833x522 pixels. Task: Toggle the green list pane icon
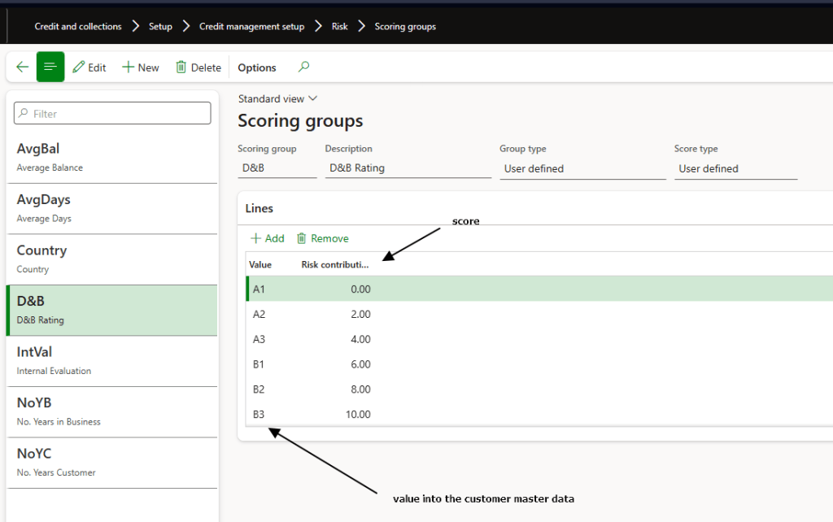50,67
